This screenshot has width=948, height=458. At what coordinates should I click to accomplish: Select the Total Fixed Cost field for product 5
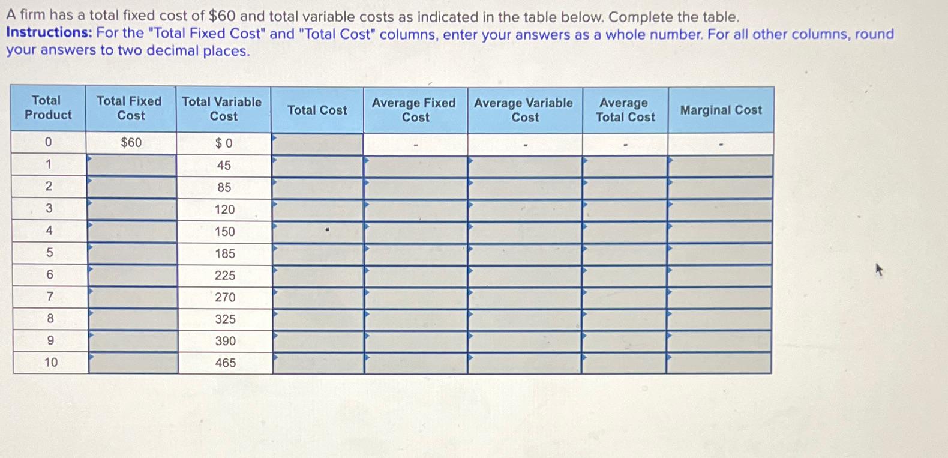tap(132, 253)
